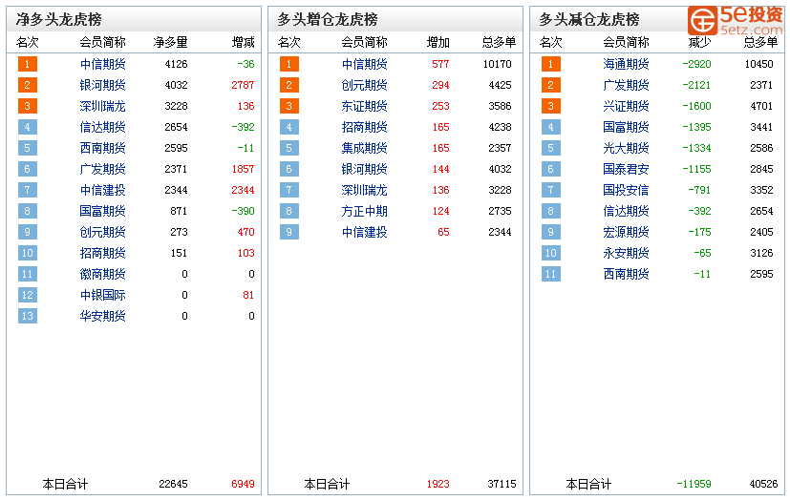Click the 多头增仓龙虎榜 panel title
Viewport: 790px width, 500px height.
328,20
